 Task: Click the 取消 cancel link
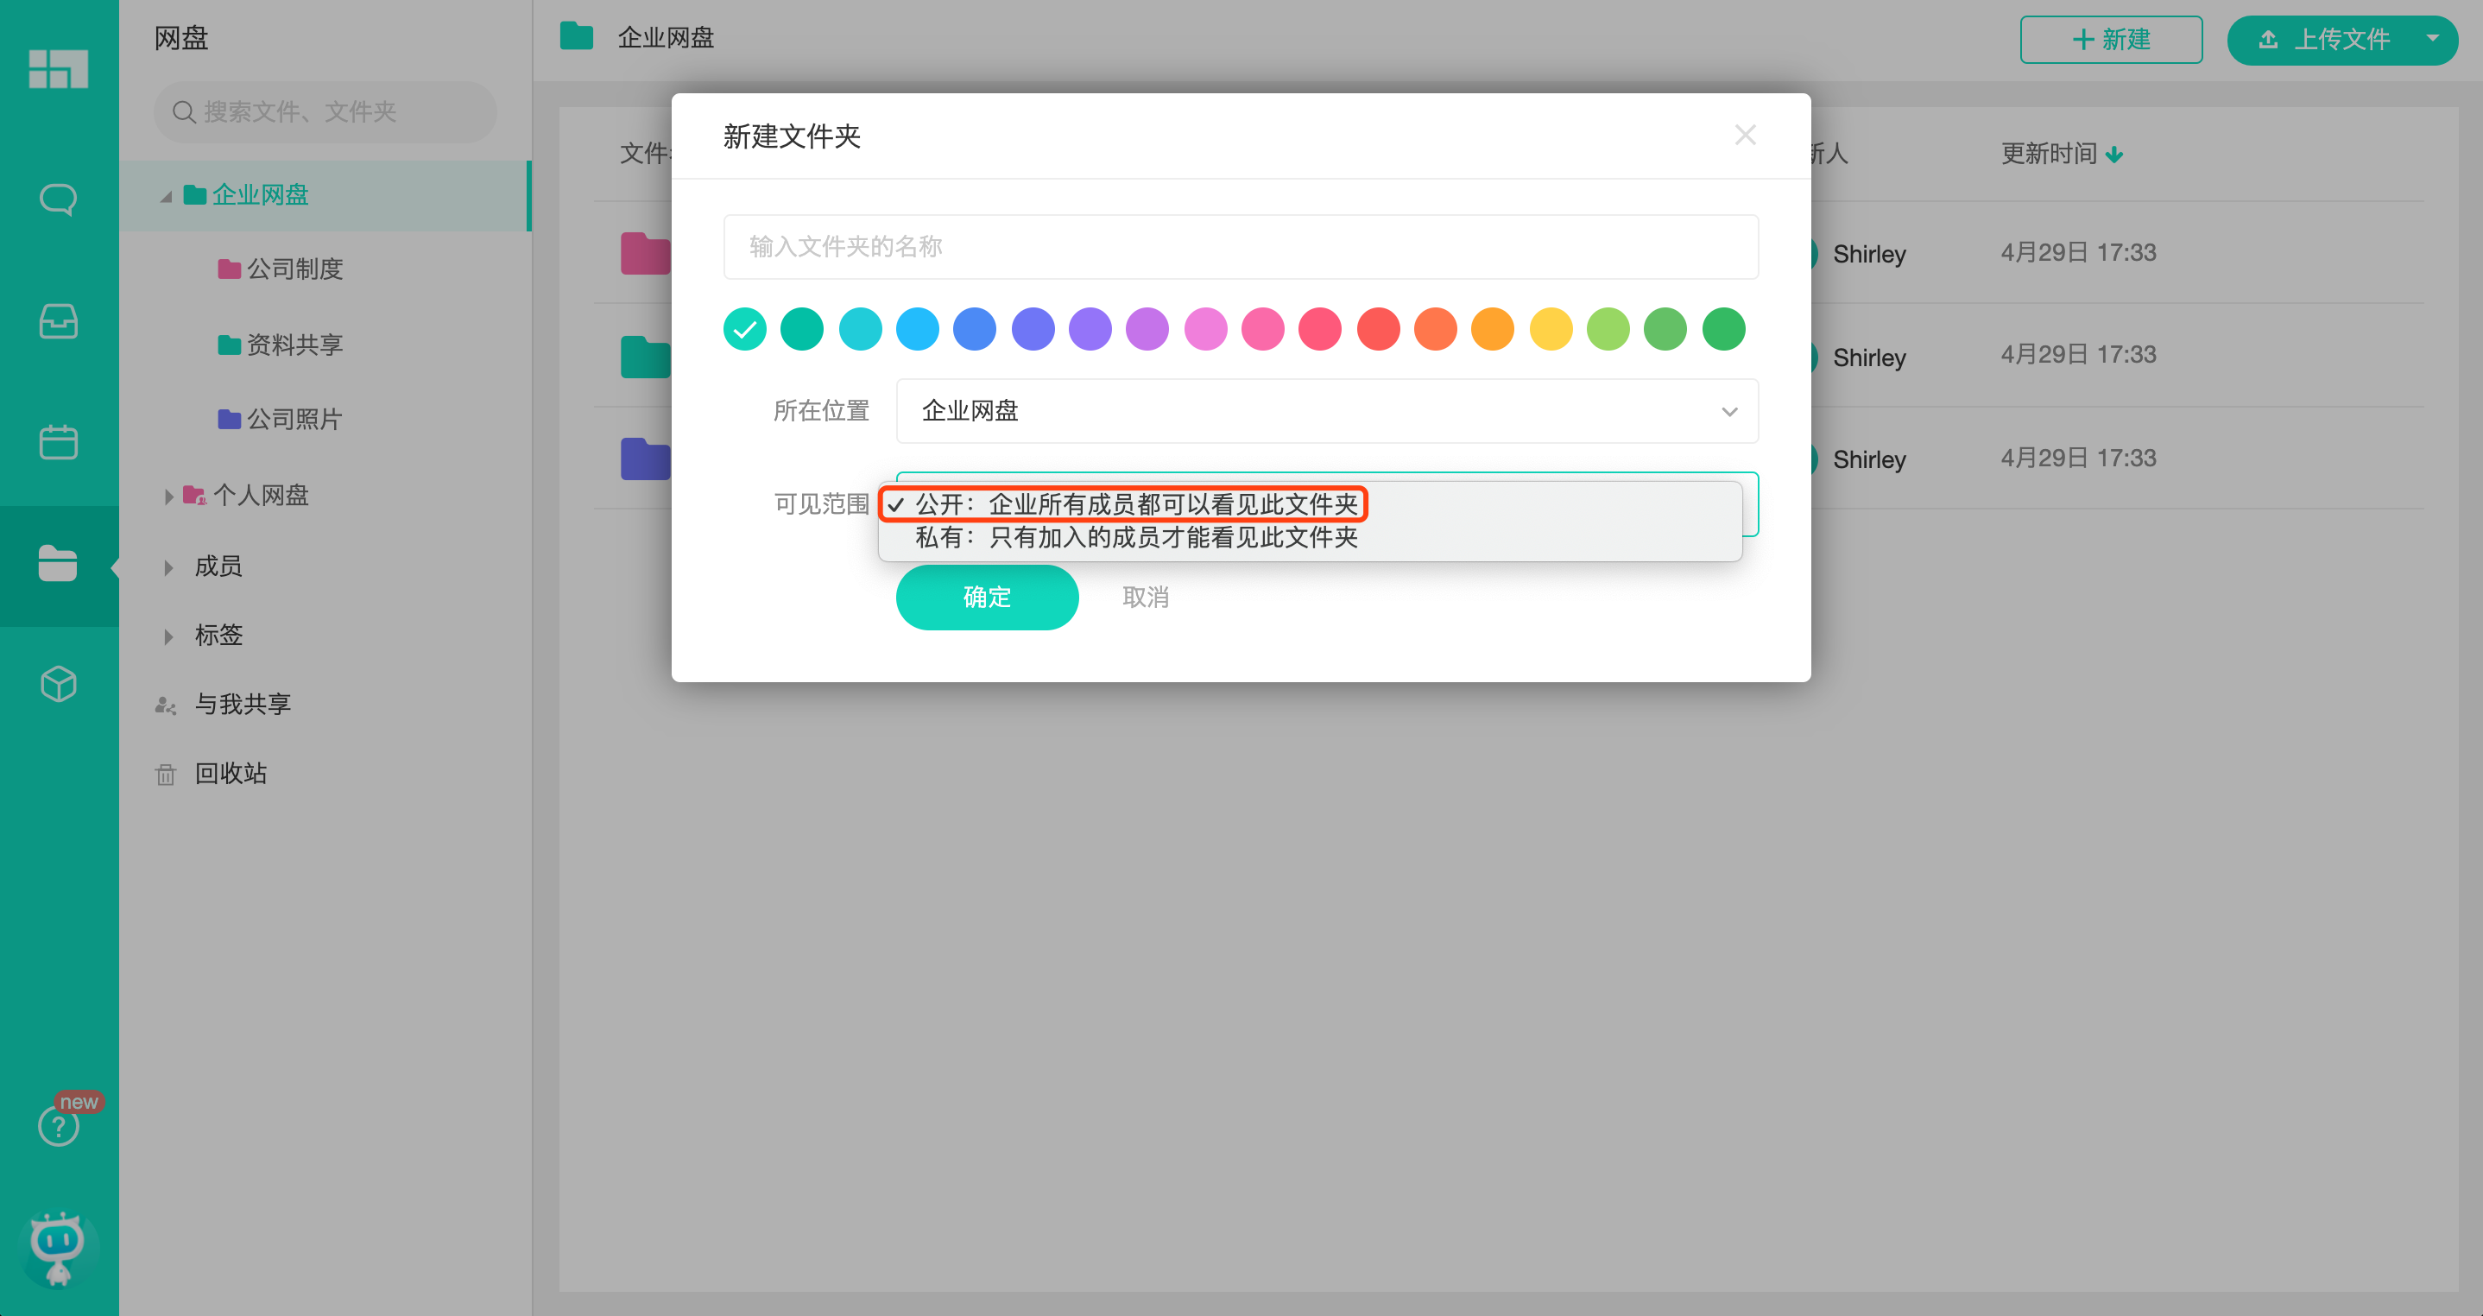(x=1145, y=597)
